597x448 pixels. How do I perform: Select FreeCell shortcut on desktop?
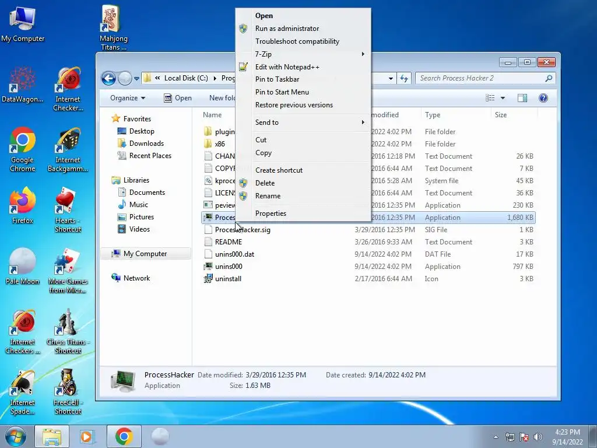(x=68, y=392)
